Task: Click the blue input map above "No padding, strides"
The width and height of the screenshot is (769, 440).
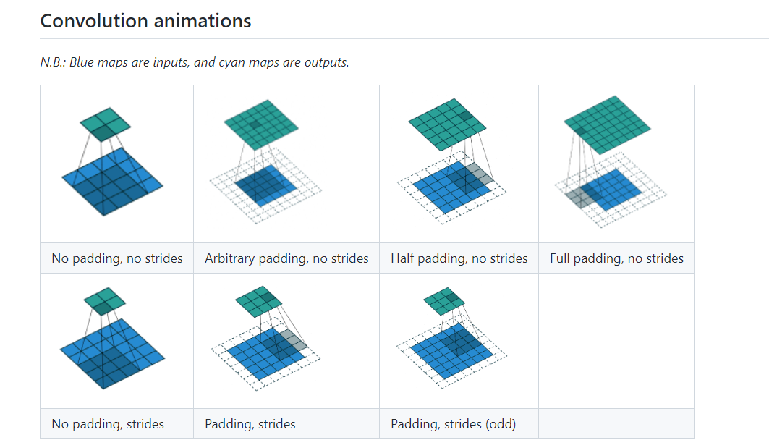Action: [x=112, y=355]
